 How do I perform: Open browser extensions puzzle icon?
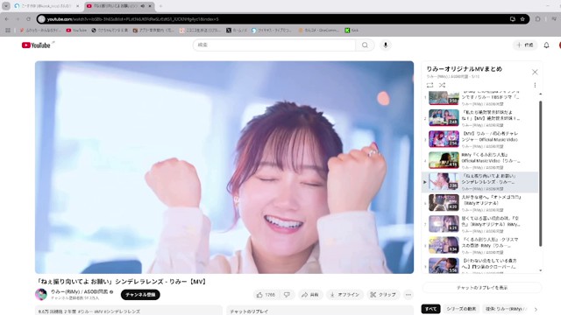click(x=537, y=19)
